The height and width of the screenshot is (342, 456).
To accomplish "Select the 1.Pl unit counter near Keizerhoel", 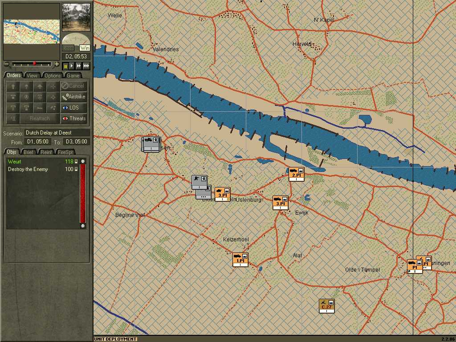I will click(240, 260).
